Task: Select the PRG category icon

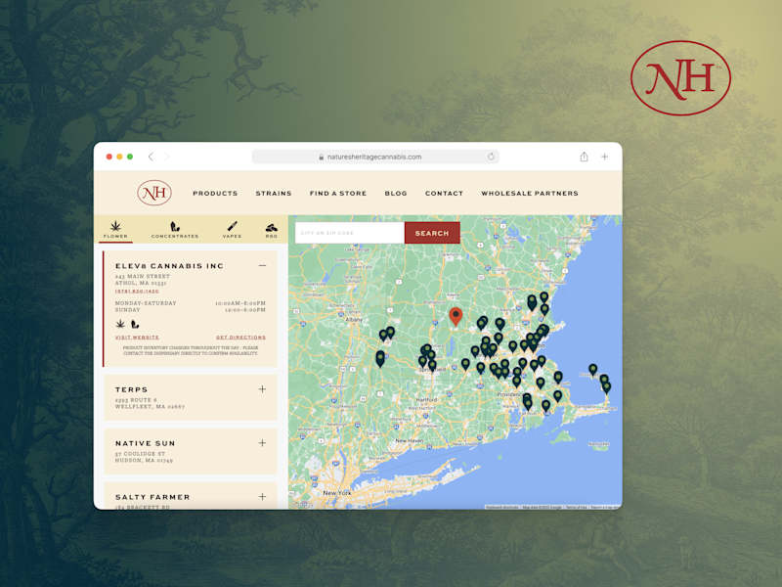Action: [x=272, y=230]
